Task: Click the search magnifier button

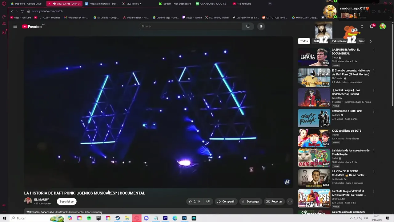Action: (248, 27)
